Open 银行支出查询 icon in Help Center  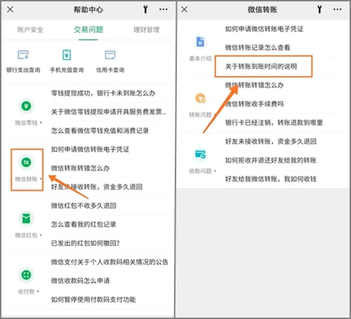[23, 55]
